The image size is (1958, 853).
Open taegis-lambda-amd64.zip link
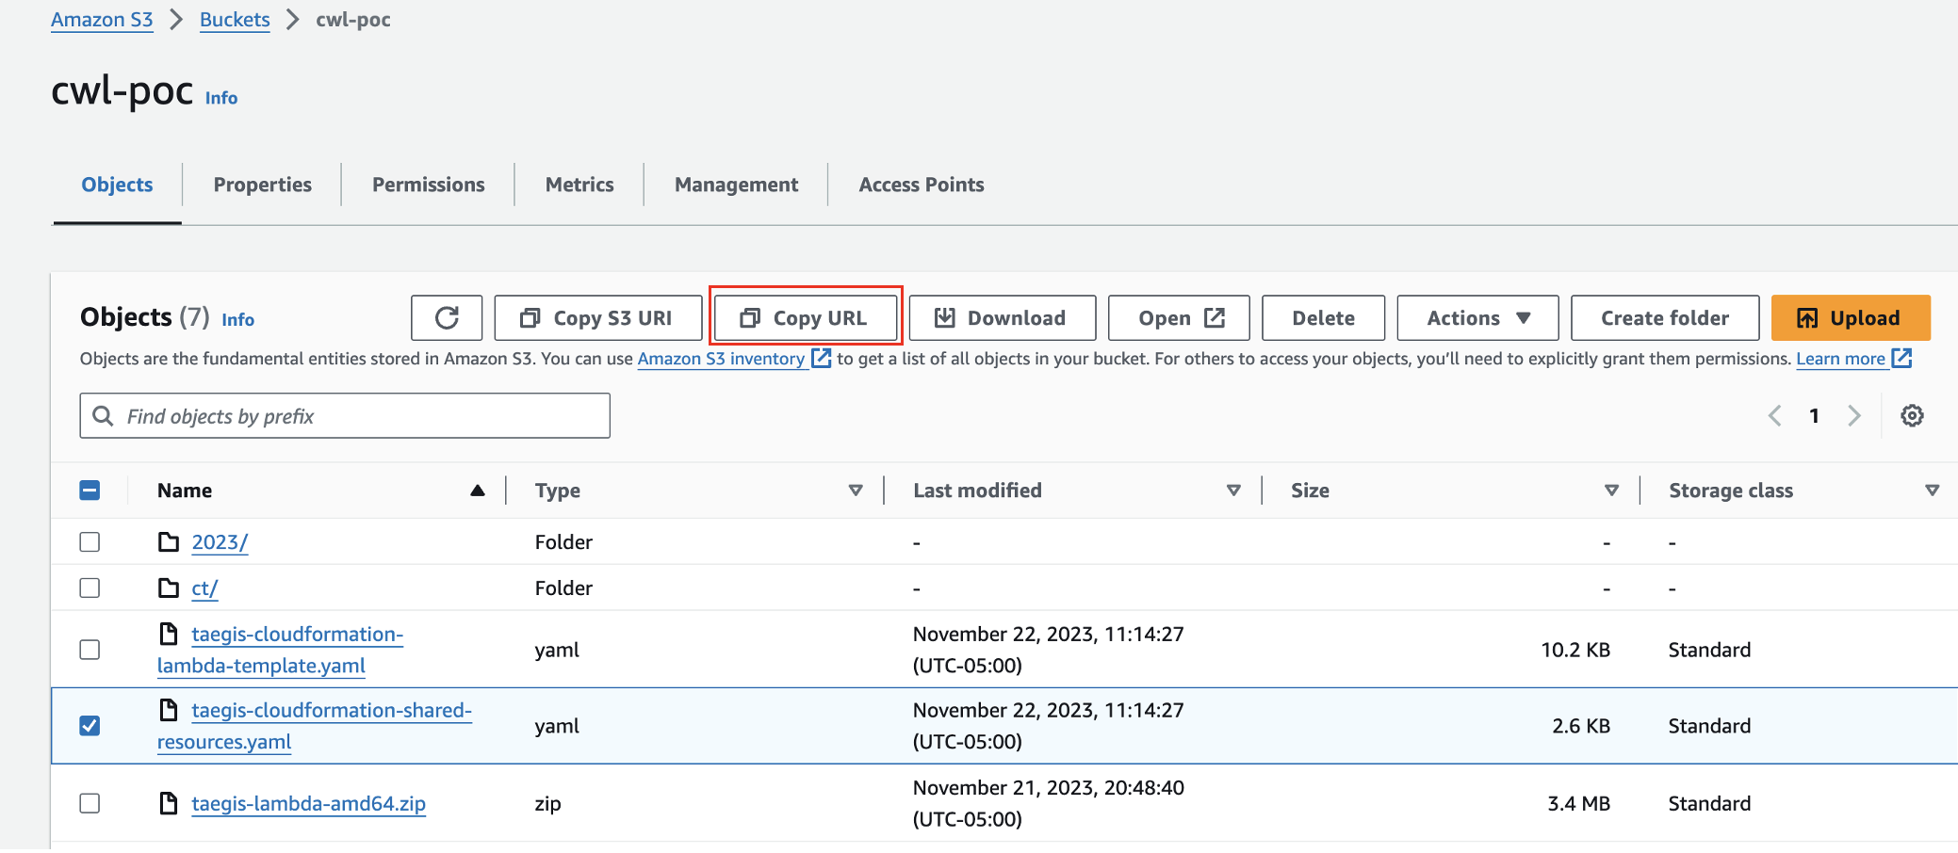pyautogui.click(x=308, y=804)
